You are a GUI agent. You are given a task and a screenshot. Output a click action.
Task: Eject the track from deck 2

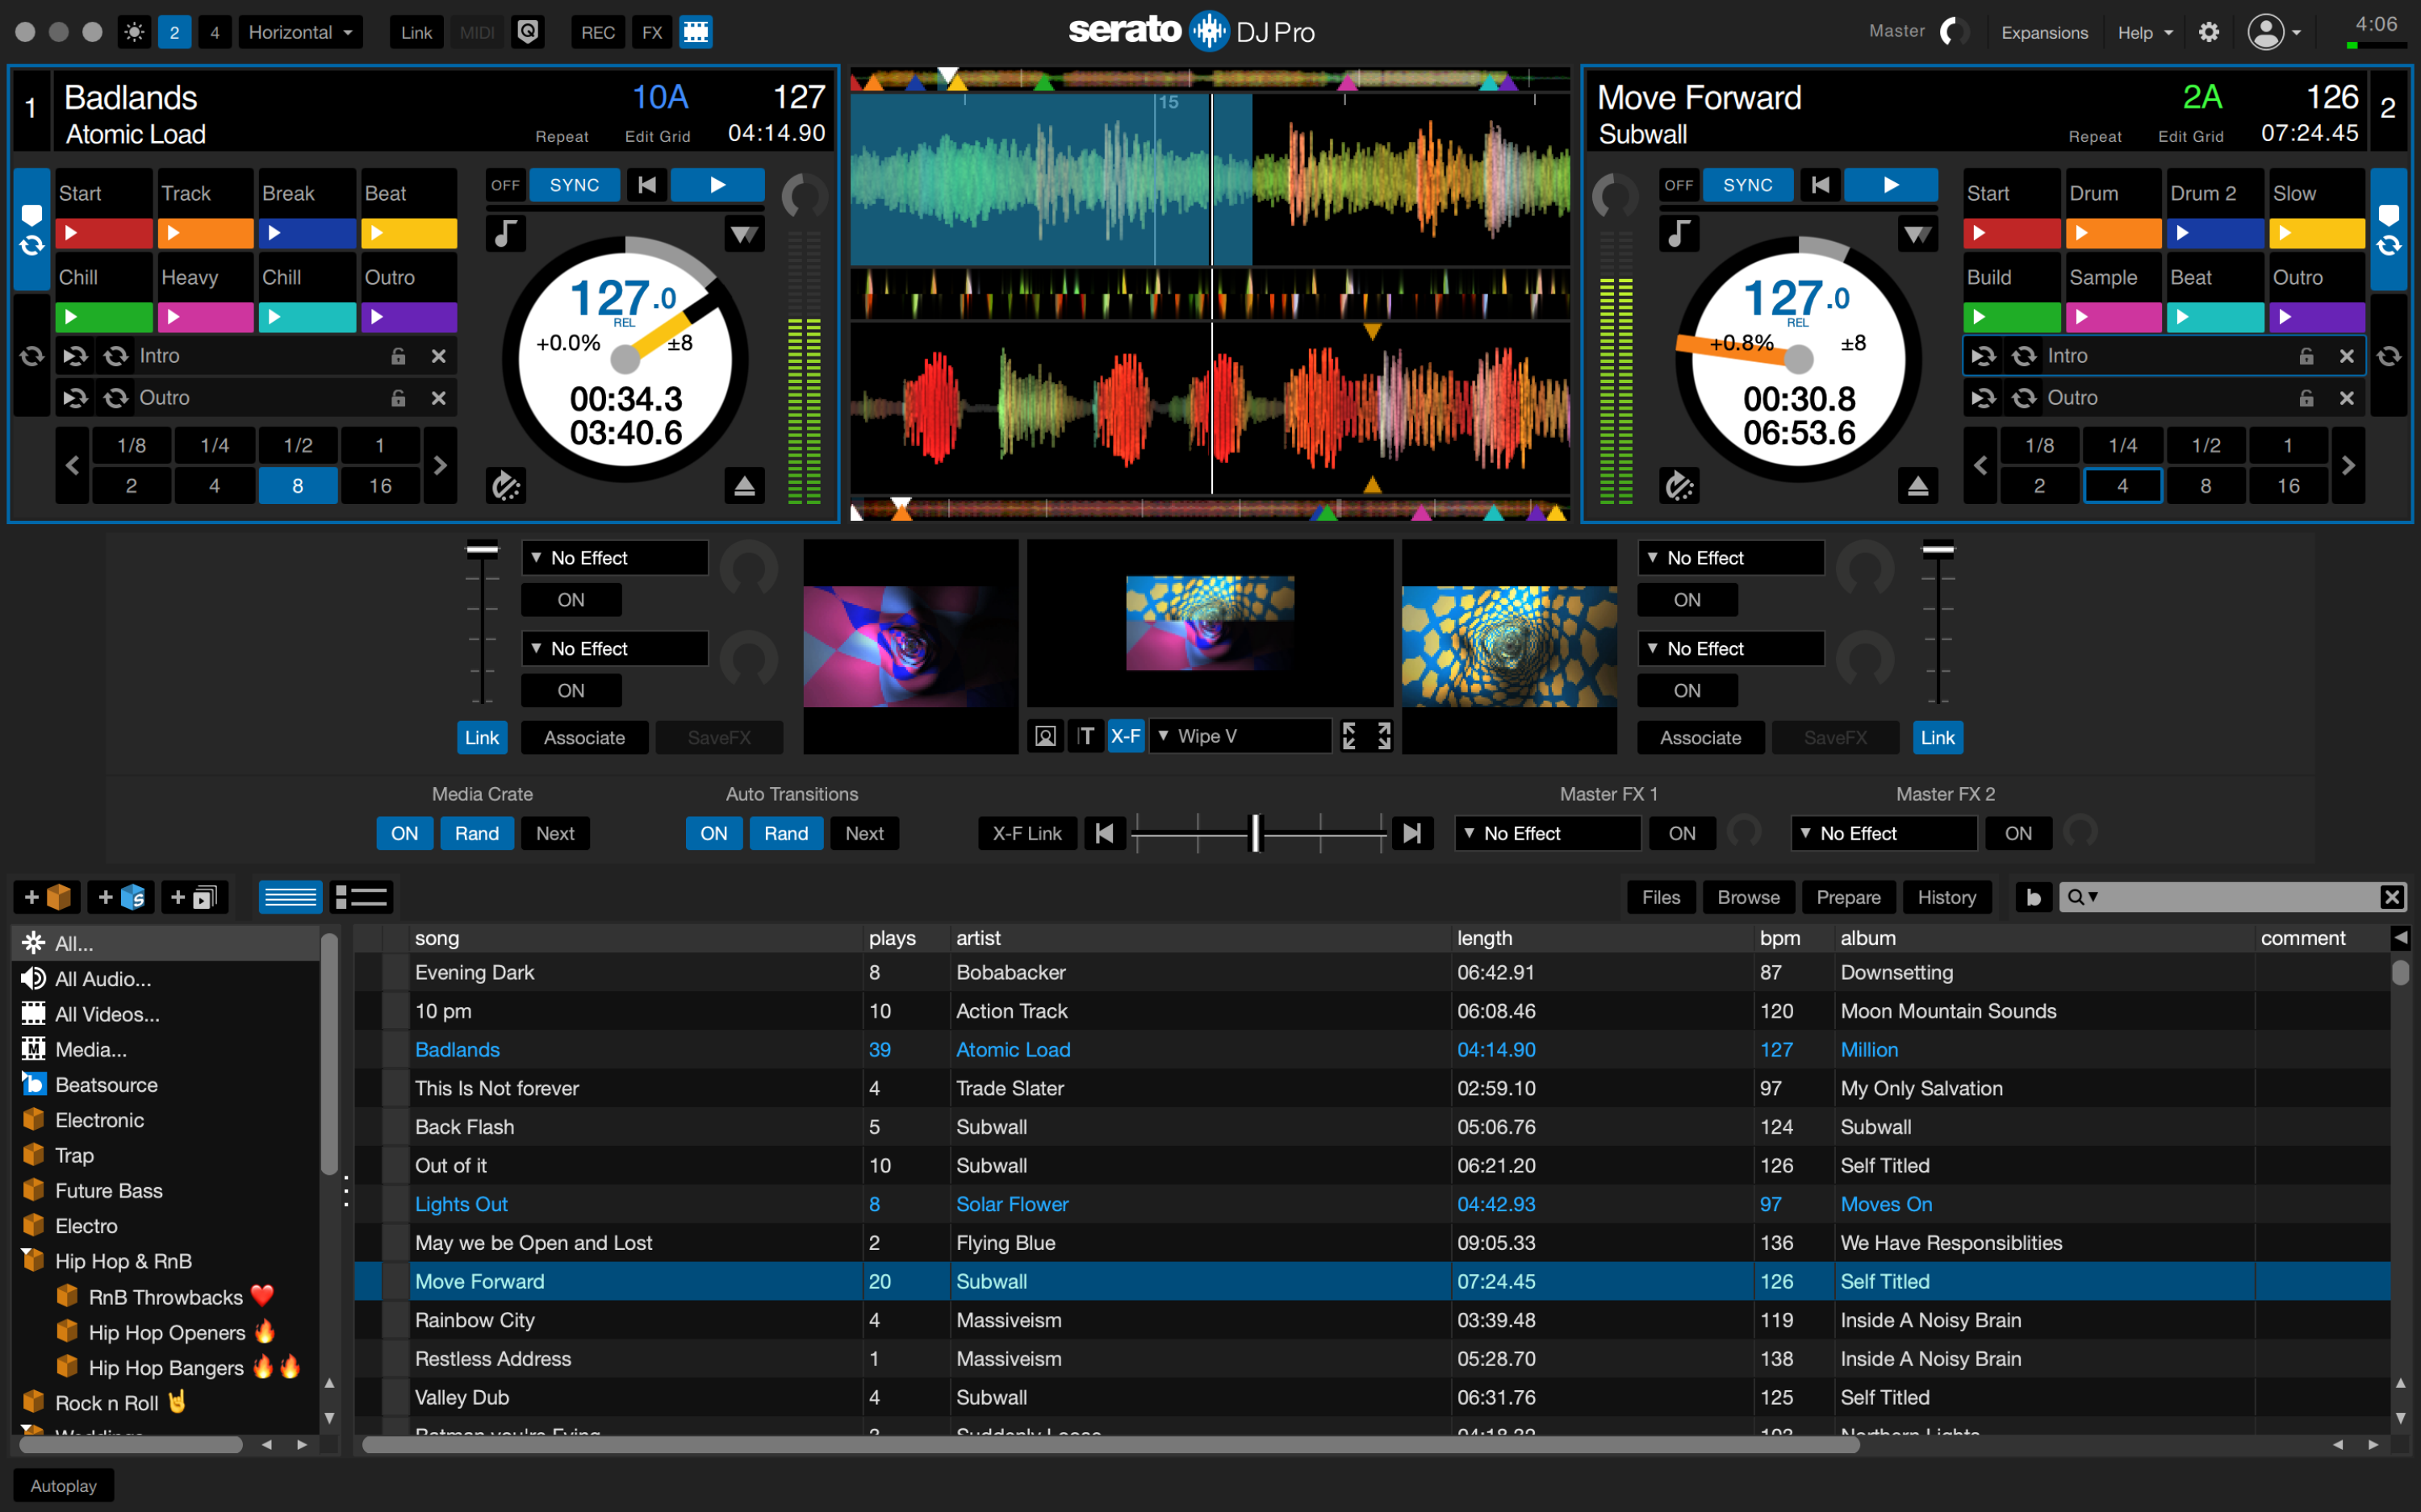point(1917,486)
